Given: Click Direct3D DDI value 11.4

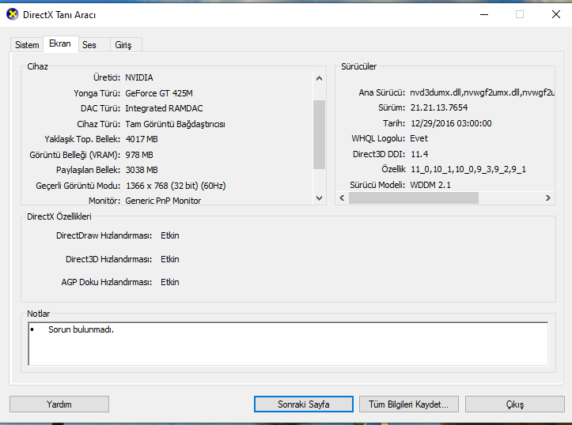Looking at the screenshot, I should [419, 154].
